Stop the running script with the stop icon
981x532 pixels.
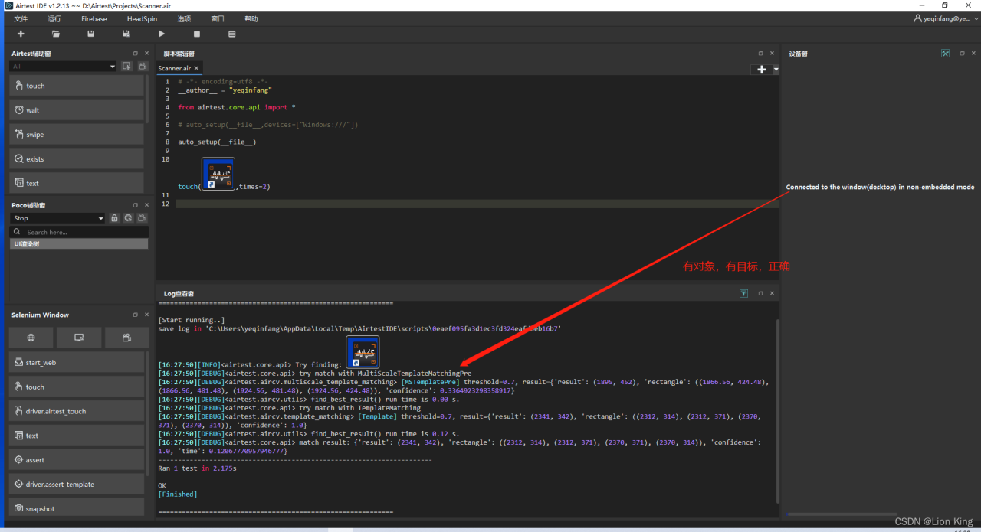(197, 34)
